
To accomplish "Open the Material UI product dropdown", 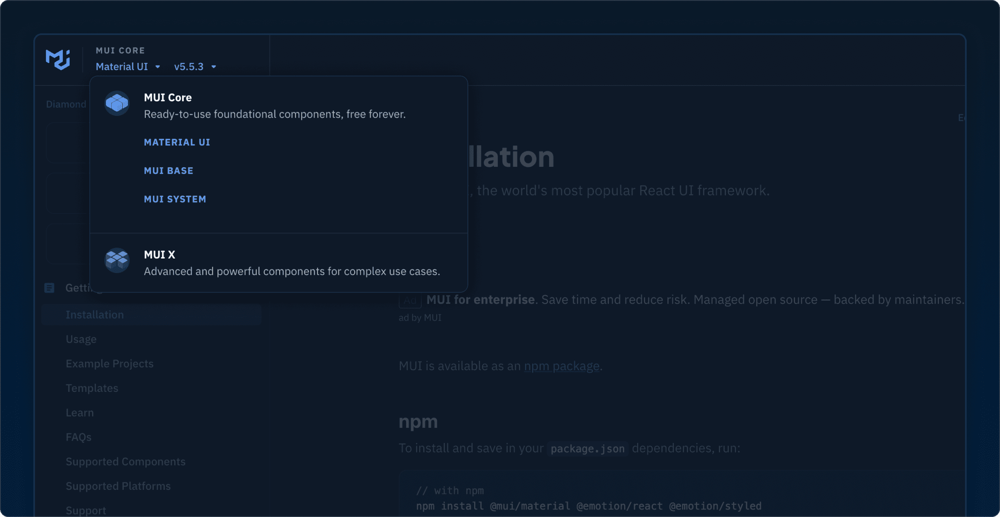I will [127, 66].
